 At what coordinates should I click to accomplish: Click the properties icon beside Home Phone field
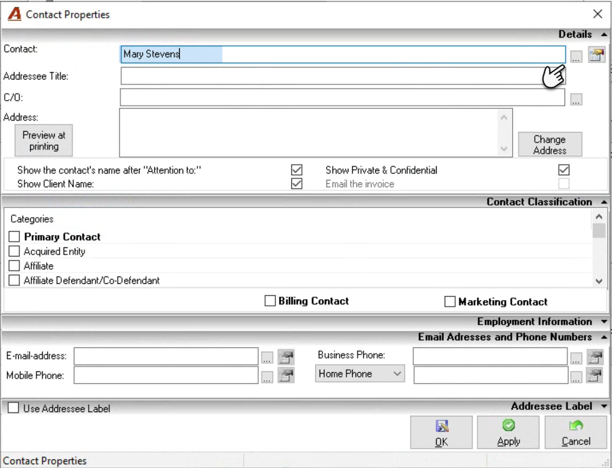(595, 376)
